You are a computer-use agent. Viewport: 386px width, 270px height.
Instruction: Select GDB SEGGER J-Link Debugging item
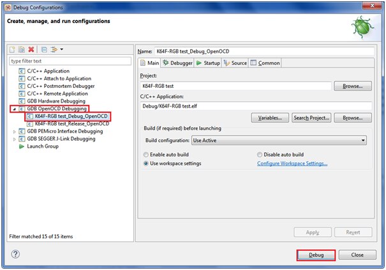point(61,139)
